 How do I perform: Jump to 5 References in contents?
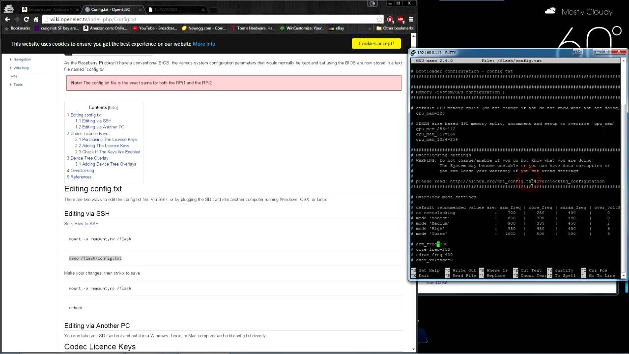(79, 177)
